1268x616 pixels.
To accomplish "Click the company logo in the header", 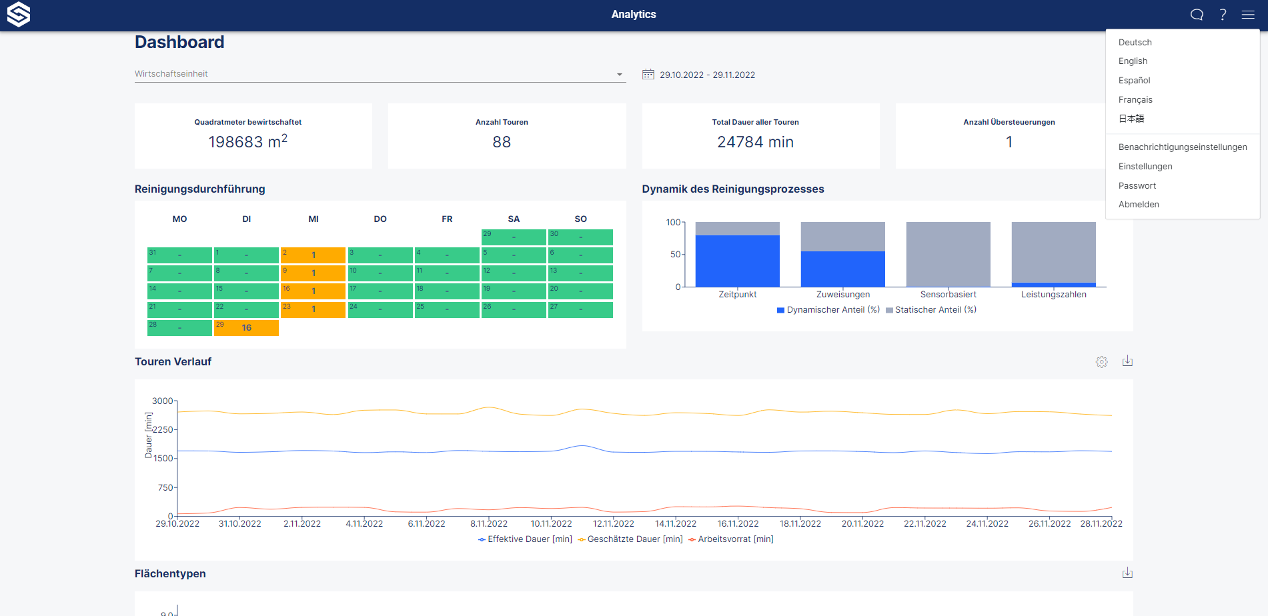I will [19, 14].
